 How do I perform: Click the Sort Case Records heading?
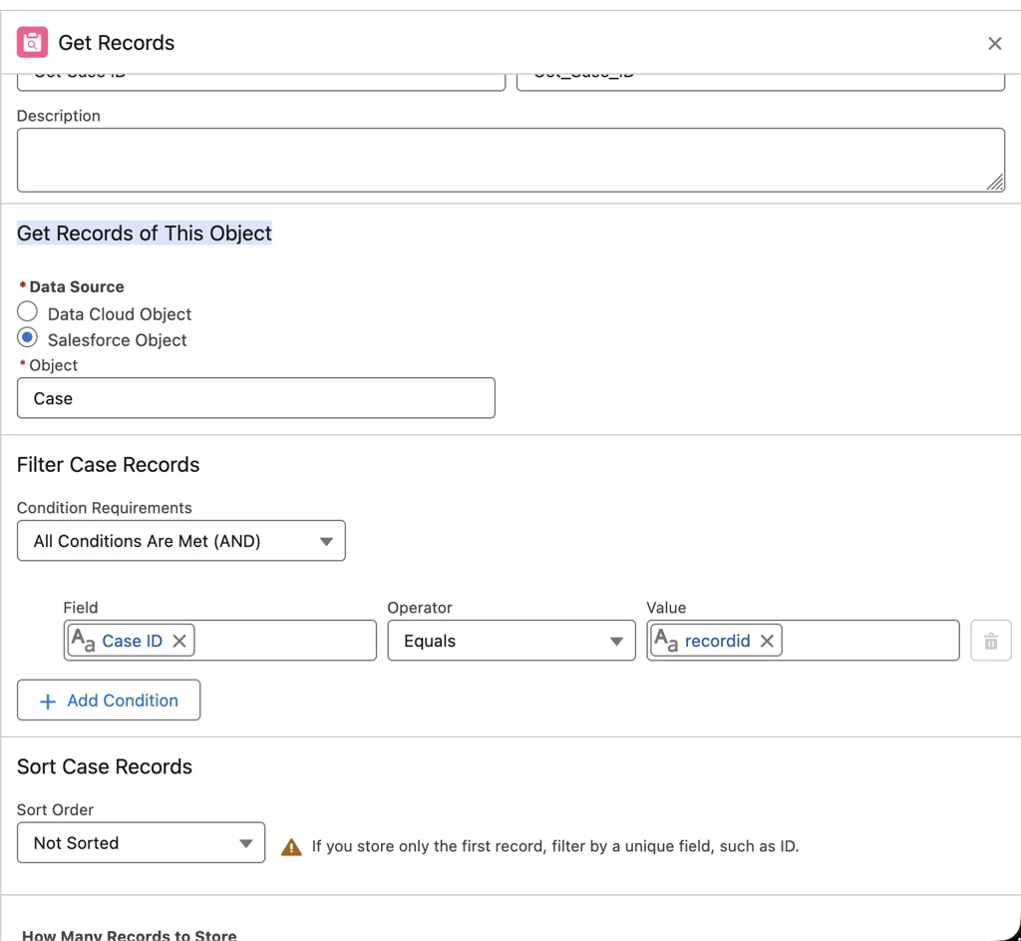(104, 767)
